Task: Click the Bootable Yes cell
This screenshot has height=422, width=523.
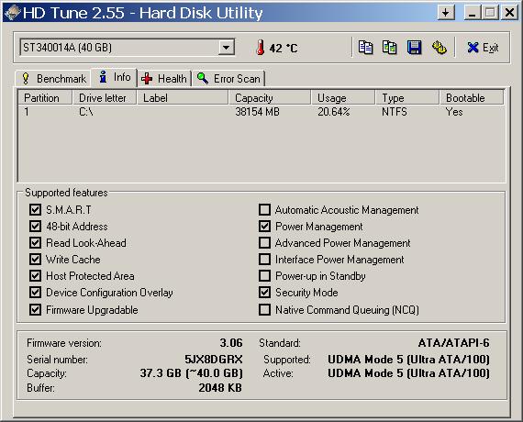Action: click(454, 112)
